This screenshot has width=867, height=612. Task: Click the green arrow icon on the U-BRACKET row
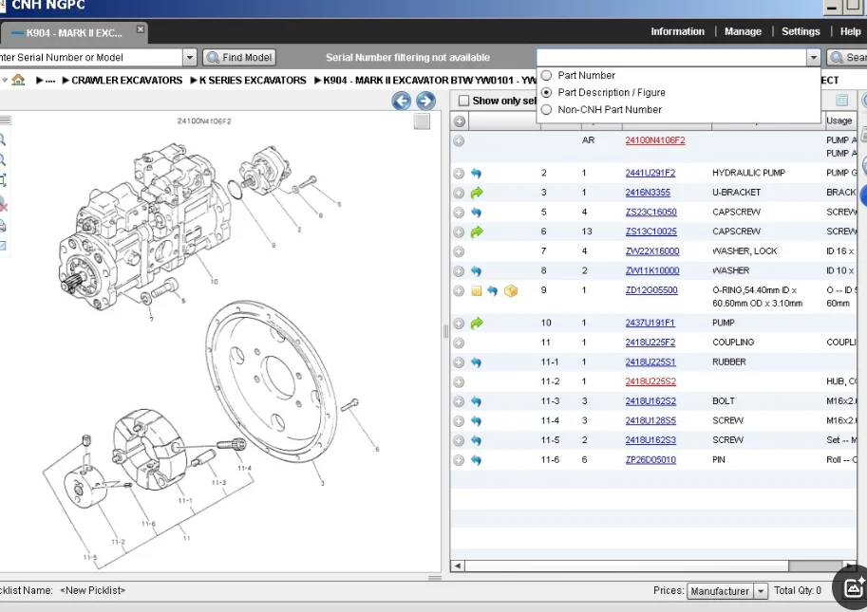point(477,193)
